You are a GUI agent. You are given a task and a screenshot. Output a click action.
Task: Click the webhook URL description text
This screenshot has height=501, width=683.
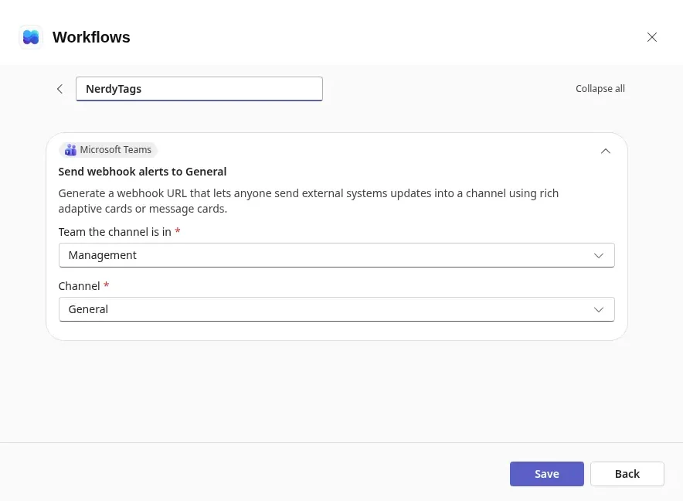tap(308, 200)
